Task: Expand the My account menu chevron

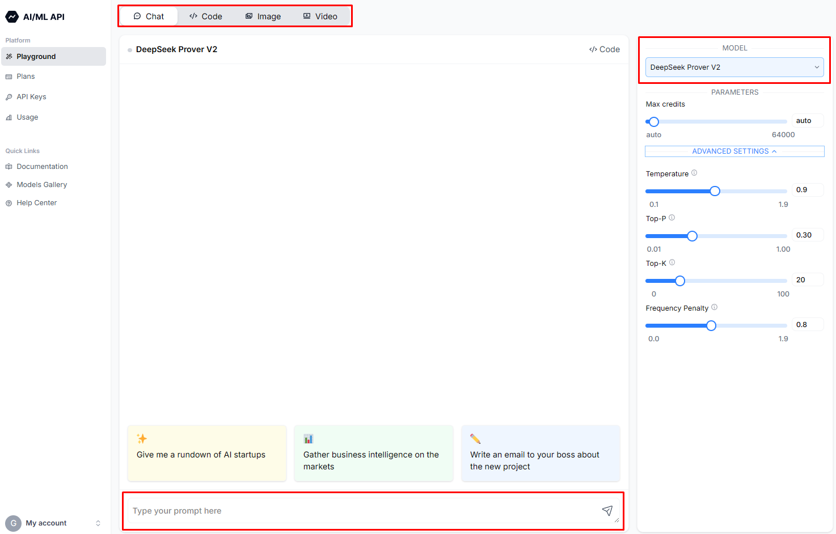Action: tap(98, 523)
